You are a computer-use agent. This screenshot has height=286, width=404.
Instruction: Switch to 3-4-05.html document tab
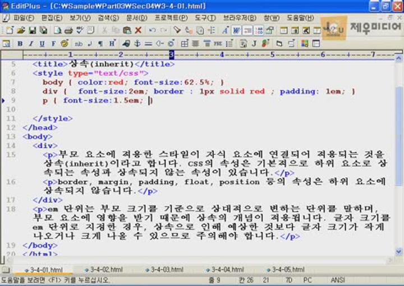pyautogui.click(x=286, y=270)
